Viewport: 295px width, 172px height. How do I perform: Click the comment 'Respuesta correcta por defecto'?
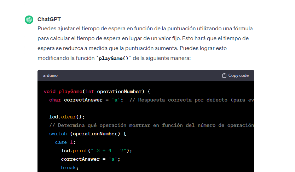(x=192, y=100)
